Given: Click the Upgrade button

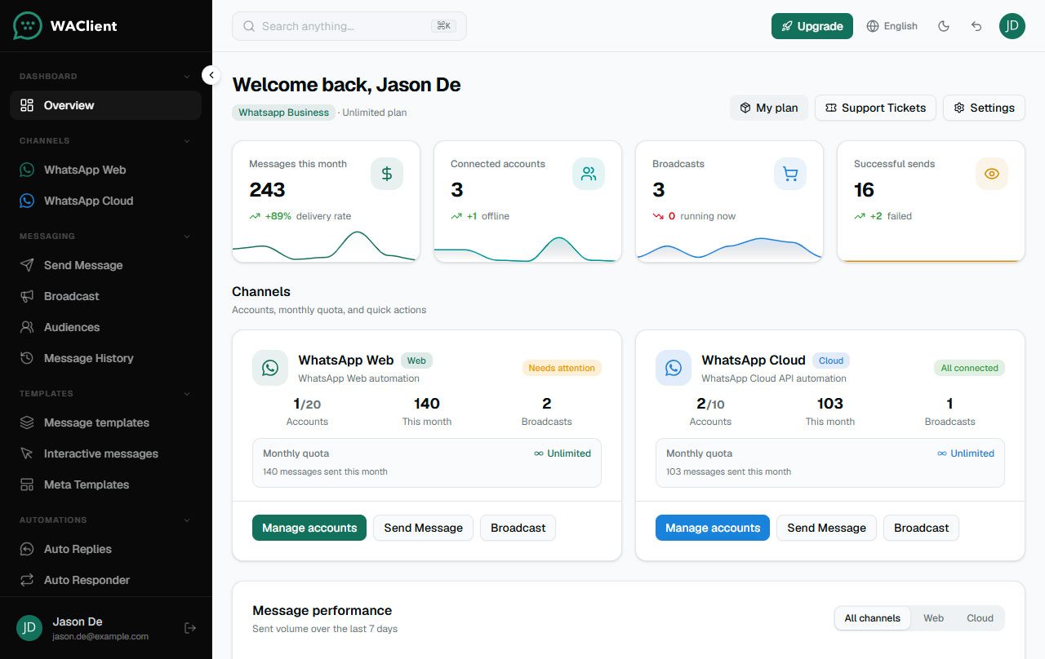Looking at the screenshot, I should coord(812,26).
